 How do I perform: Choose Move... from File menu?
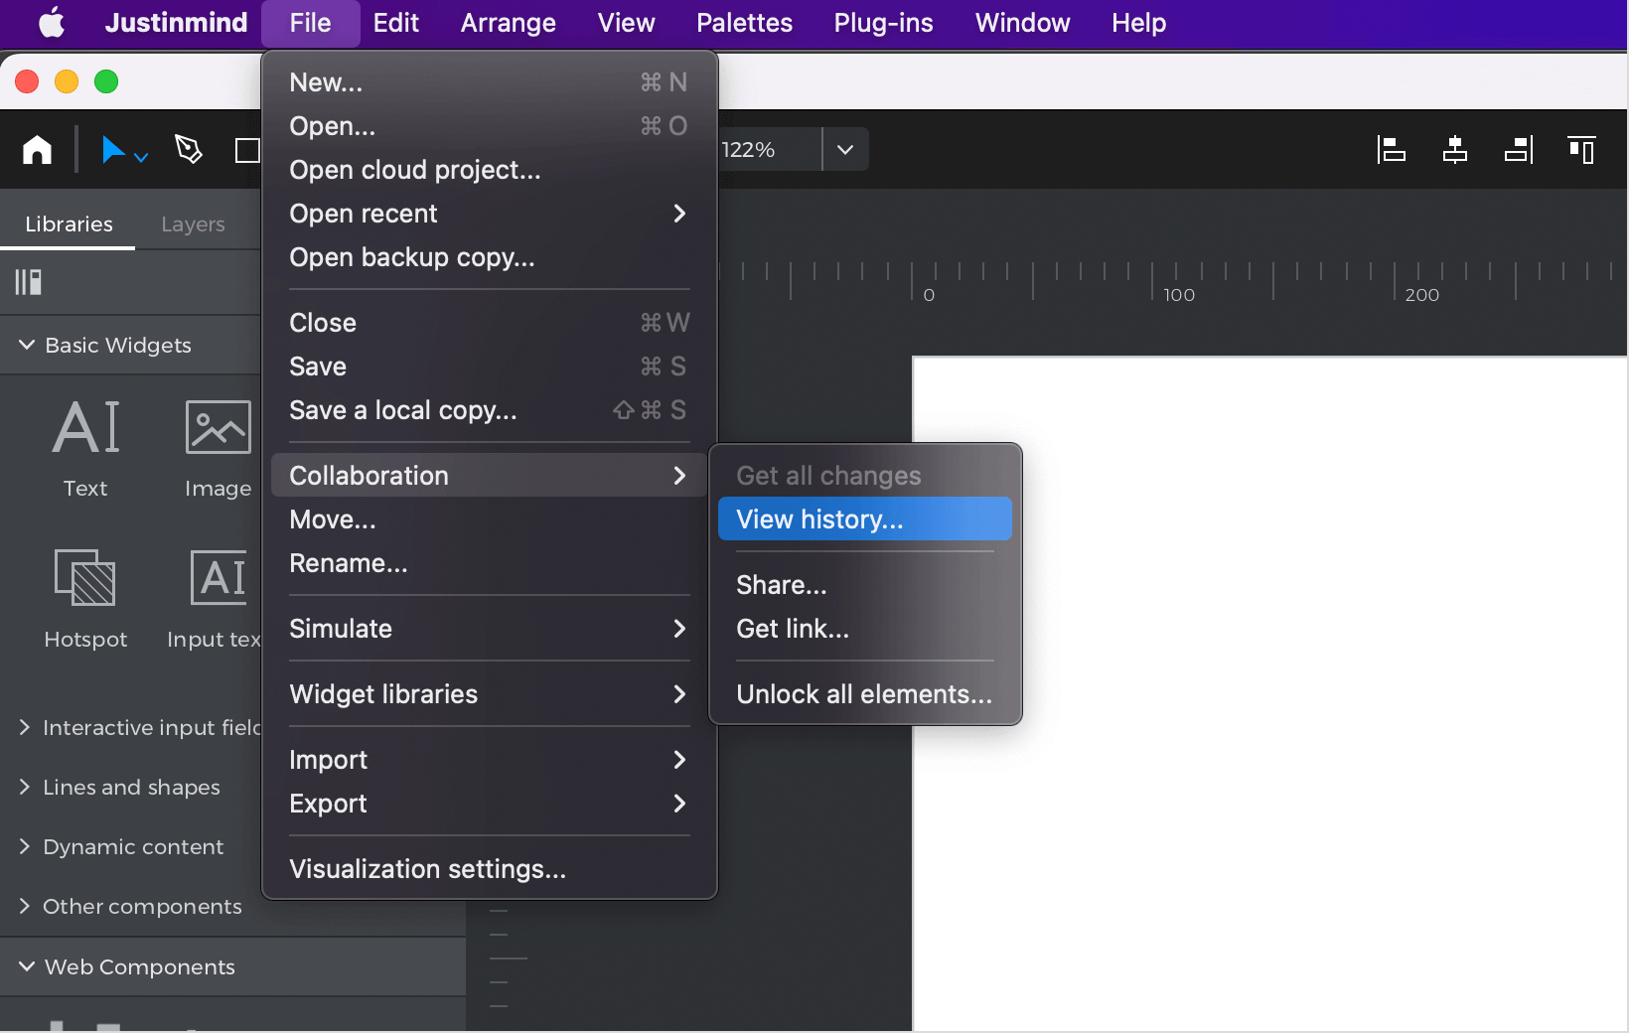tap(489, 519)
